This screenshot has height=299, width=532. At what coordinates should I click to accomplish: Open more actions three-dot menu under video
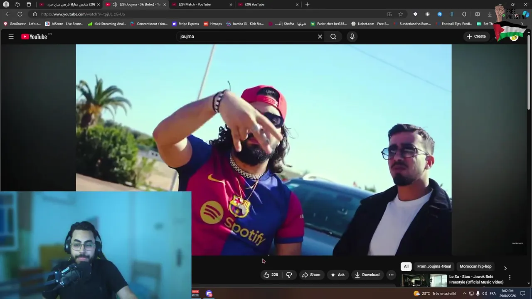tap(391, 274)
